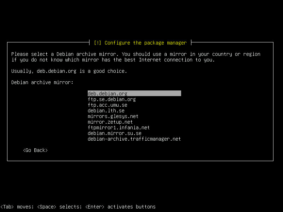Activate the Go Back button
Viewport: 283px width, 212px height.
[35, 150]
